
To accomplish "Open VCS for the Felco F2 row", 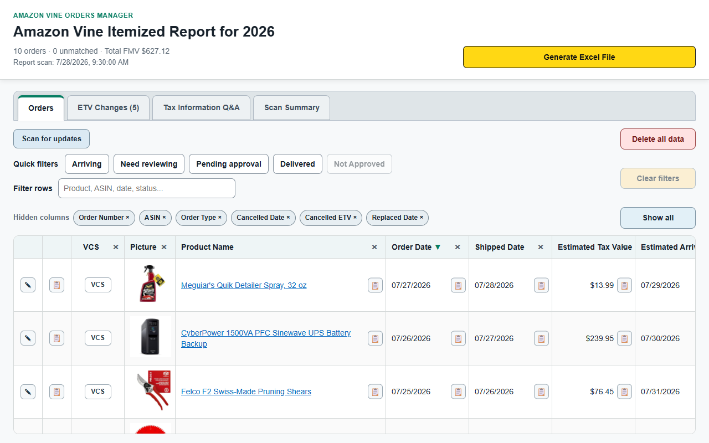I will 98,392.
